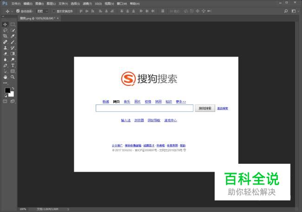The width and height of the screenshot is (302, 212).
Task: Select the Spot Healing Brush tool
Action: 5,42
